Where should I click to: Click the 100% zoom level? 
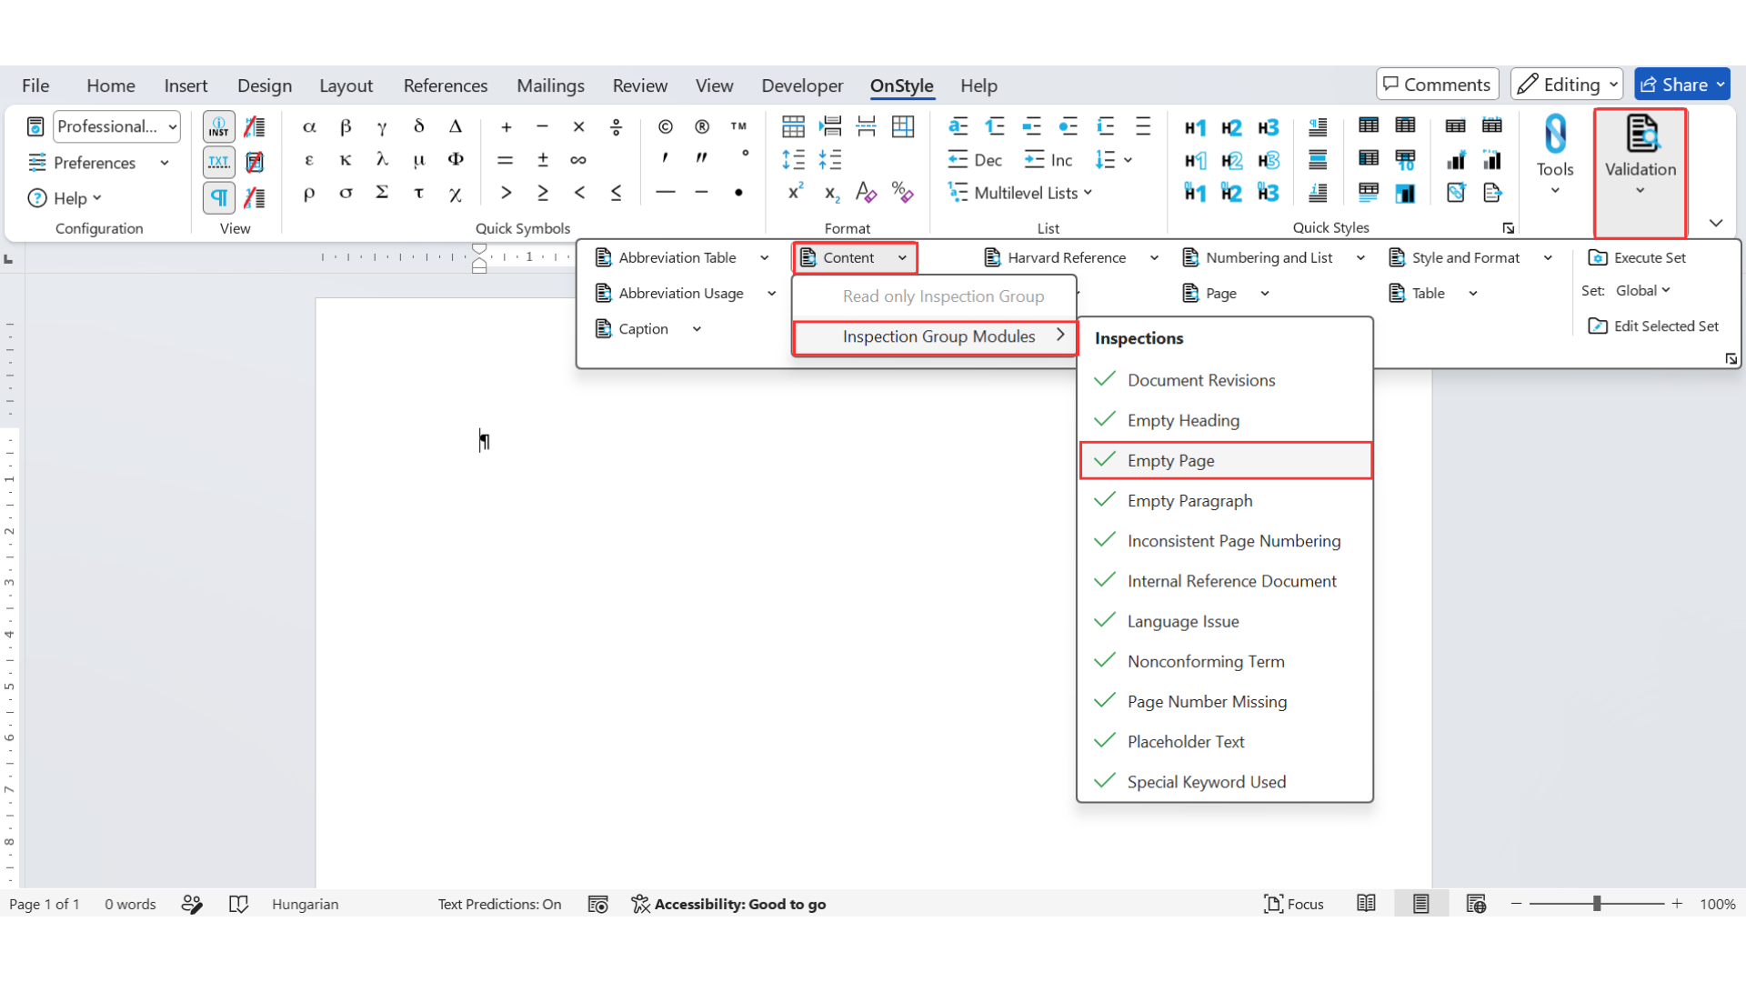[1718, 904]
